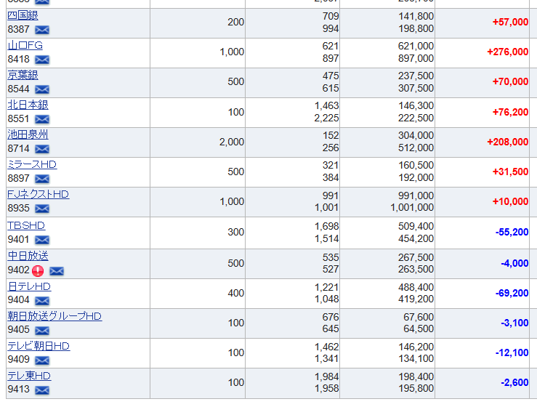This screenshot has height=407, width=537.
Task: Open the 日テレHD stock link
Action: (x=30, y=286)
